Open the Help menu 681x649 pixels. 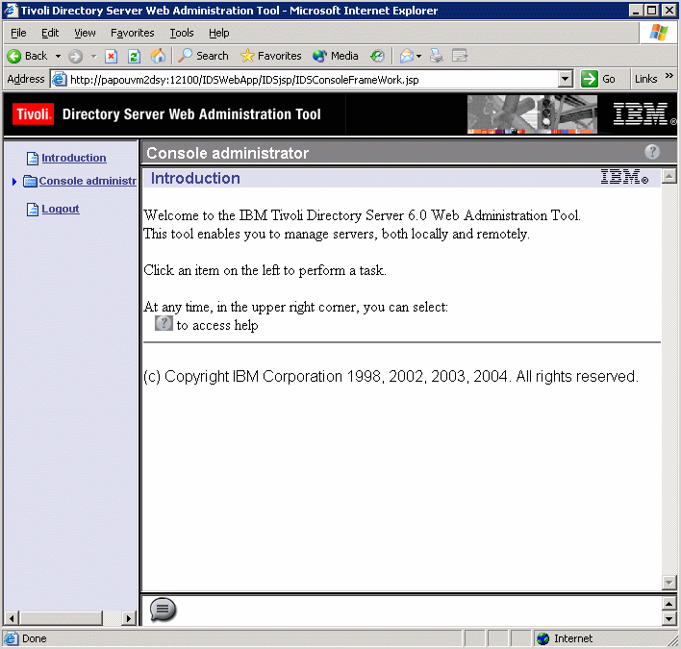tap(219, 33)
